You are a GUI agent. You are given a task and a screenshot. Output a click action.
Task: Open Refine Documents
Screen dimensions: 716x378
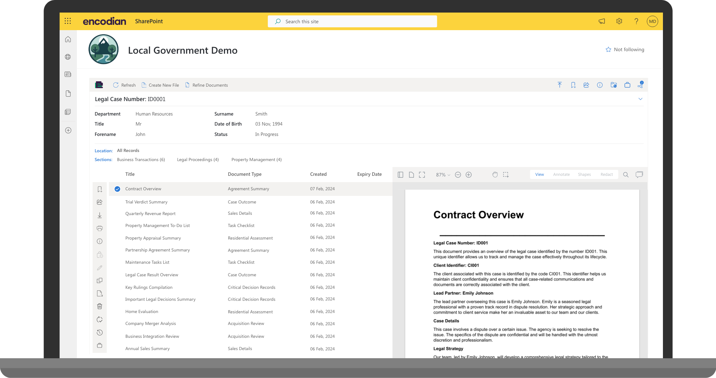pos(206,85)
